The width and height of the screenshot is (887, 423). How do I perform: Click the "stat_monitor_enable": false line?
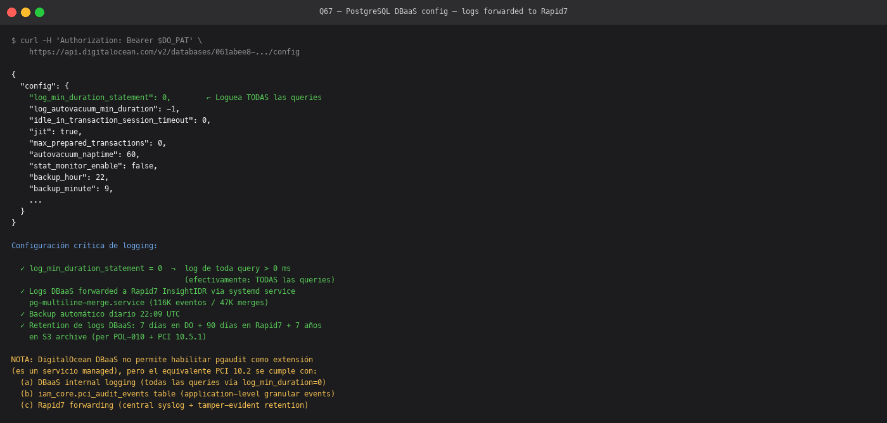pyautogui.click(x=93, y=166)
